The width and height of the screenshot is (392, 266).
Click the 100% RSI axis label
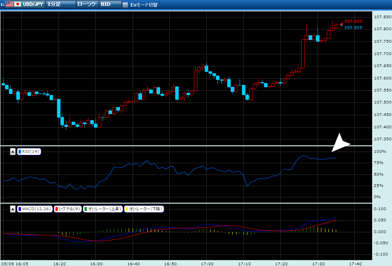(380, 152)
